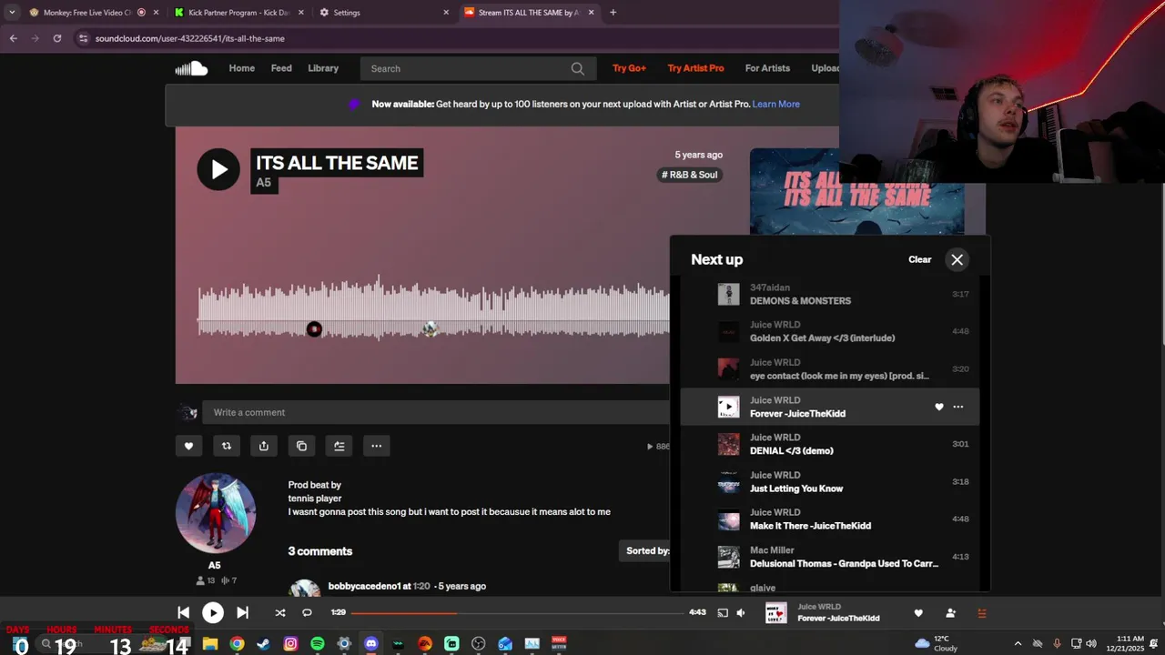1165x655 pixels.
Task: Open Spotify from the taskbar
Action: coord(318,643)
